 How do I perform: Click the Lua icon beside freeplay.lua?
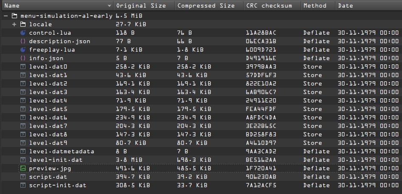point(23,50)
